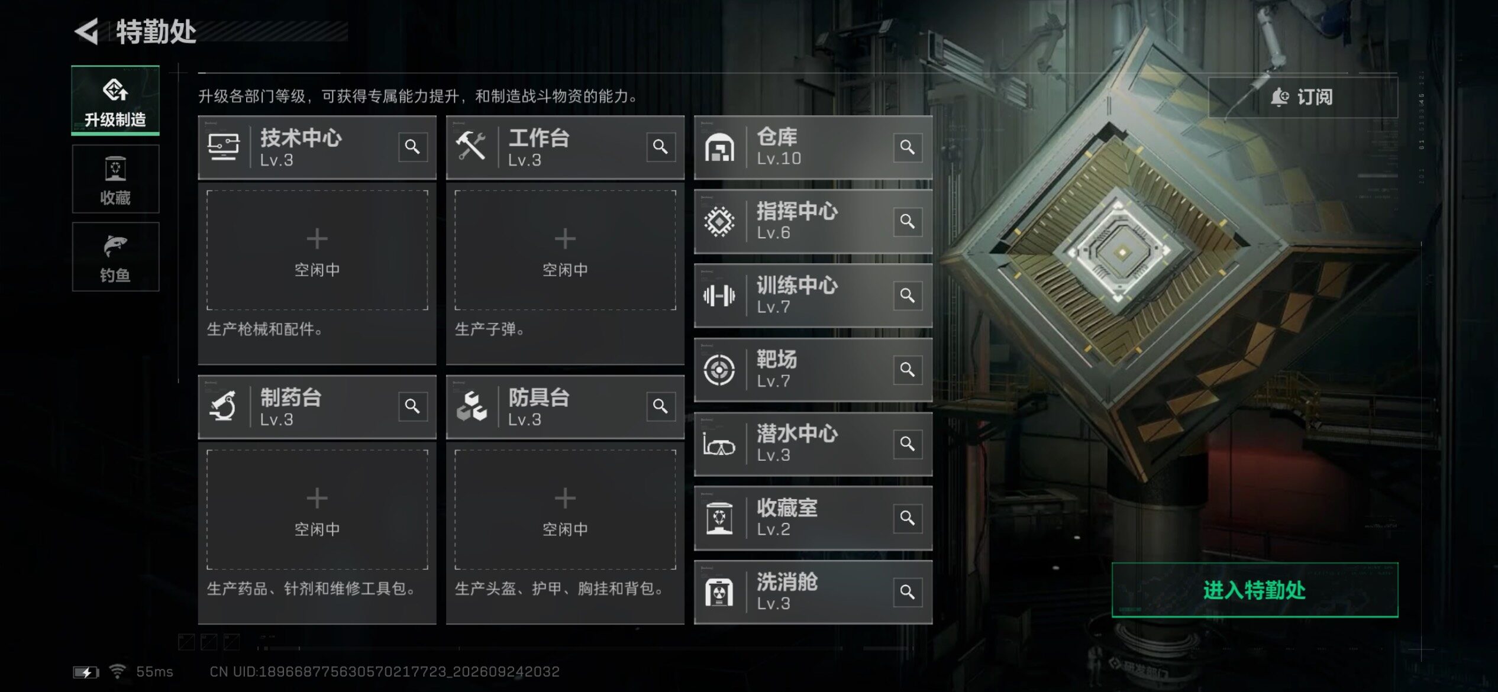
Task: Add production in idle 工作台 slot
Action: pyautogui.click(x=565, y=250)
